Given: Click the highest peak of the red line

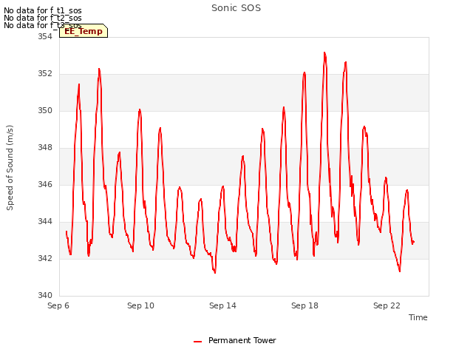Looking at the screenshot, I should pos(324,53).
